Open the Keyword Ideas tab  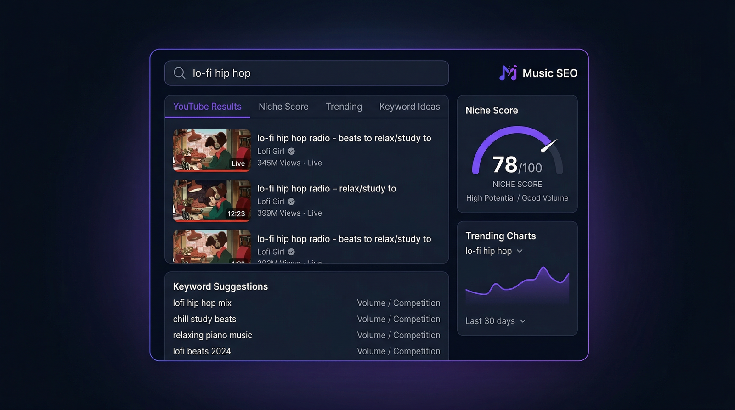pos(409,107)
